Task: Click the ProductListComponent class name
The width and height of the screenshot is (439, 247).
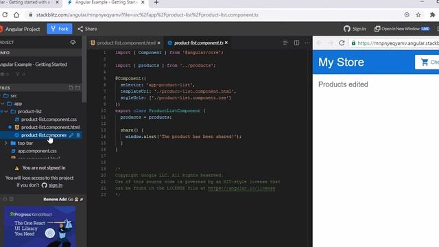Action: click(174, 111)
